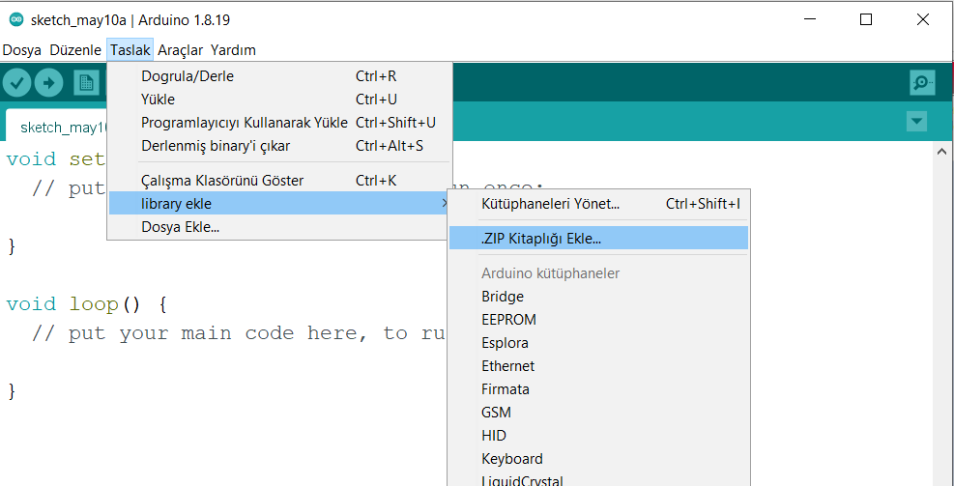Choose Çalışma Klasörünü Göster
The height and width of the screenshot is (486, 954).
pyautogui.click(x=222, y=181)
